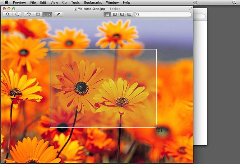Switch to Thumbnails sidebar view
This screenshot has width=240, height=164.
click(x=115, y=14)
